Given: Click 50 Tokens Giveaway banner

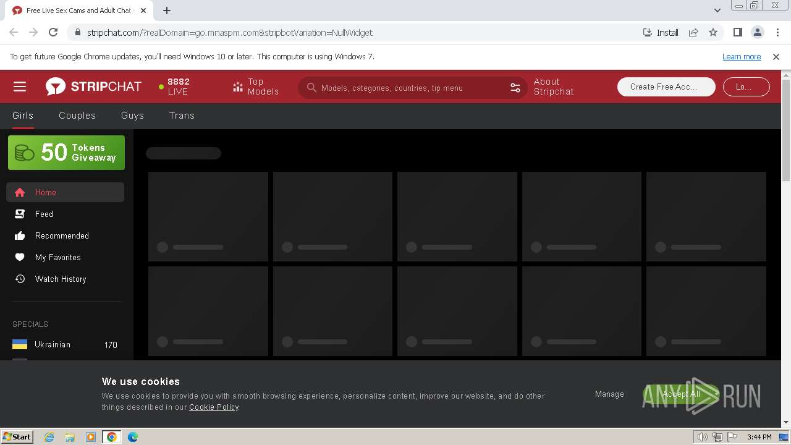Looking at the screenshot, I should [x=66, y=153].
